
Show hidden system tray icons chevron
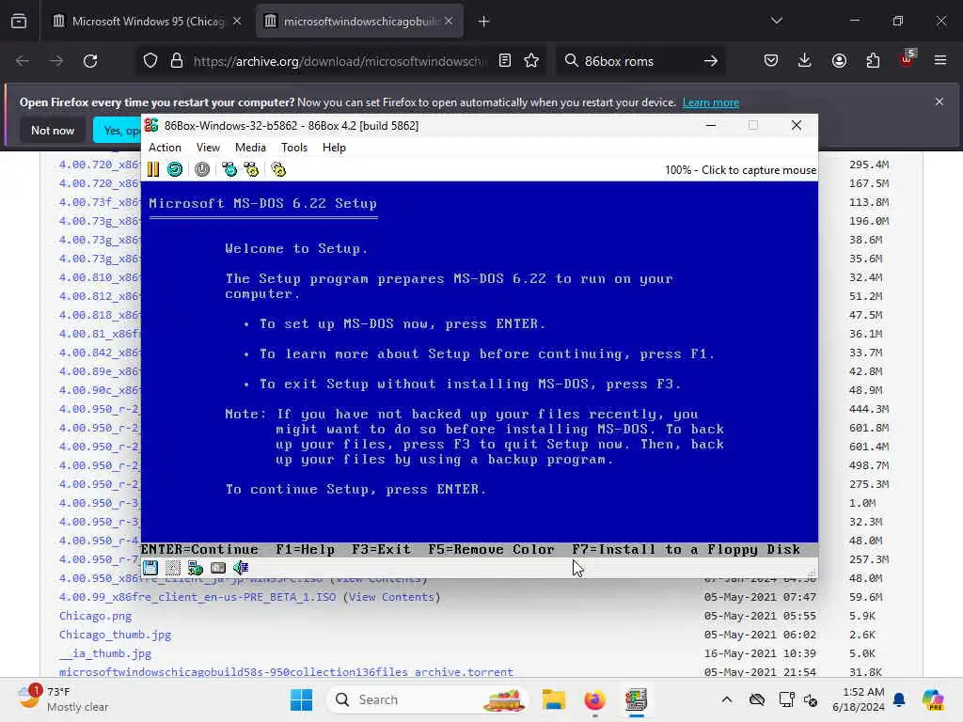(727, 699)
